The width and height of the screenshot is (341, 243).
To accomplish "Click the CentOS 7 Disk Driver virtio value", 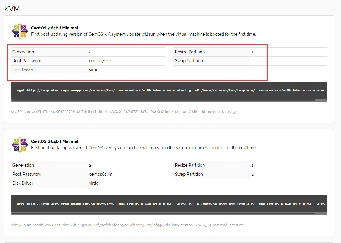I will tap(94, 70).
